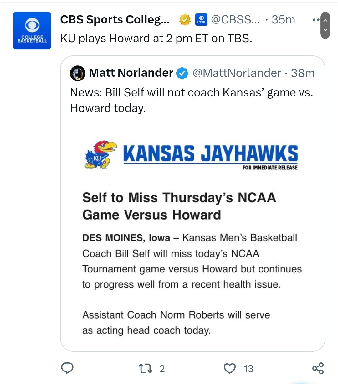Click the Jayhawk mascot logo in release
Image resolution: width=338 pixels, height=384 pixels.
click(x=100, y=155)
